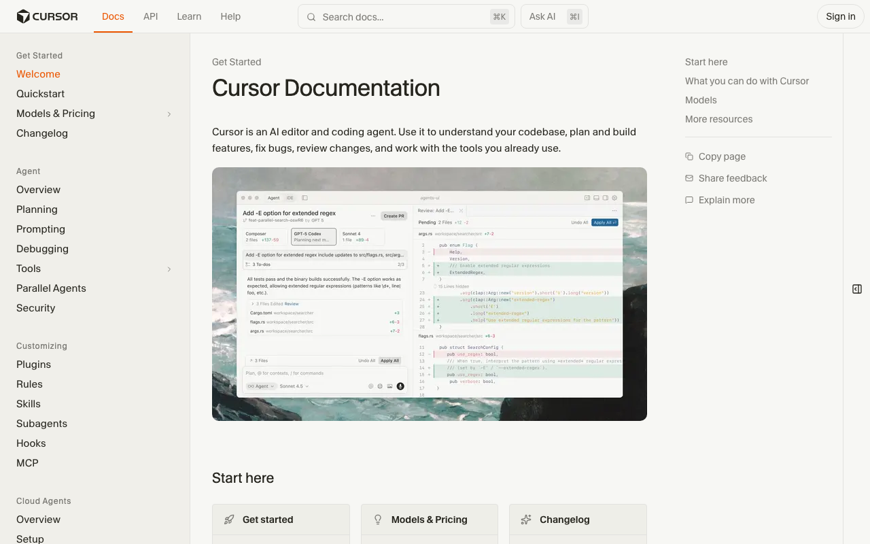The image size is (870, 544).
Task: Expand the Tools sidebar section
Action: click(169, 269)
